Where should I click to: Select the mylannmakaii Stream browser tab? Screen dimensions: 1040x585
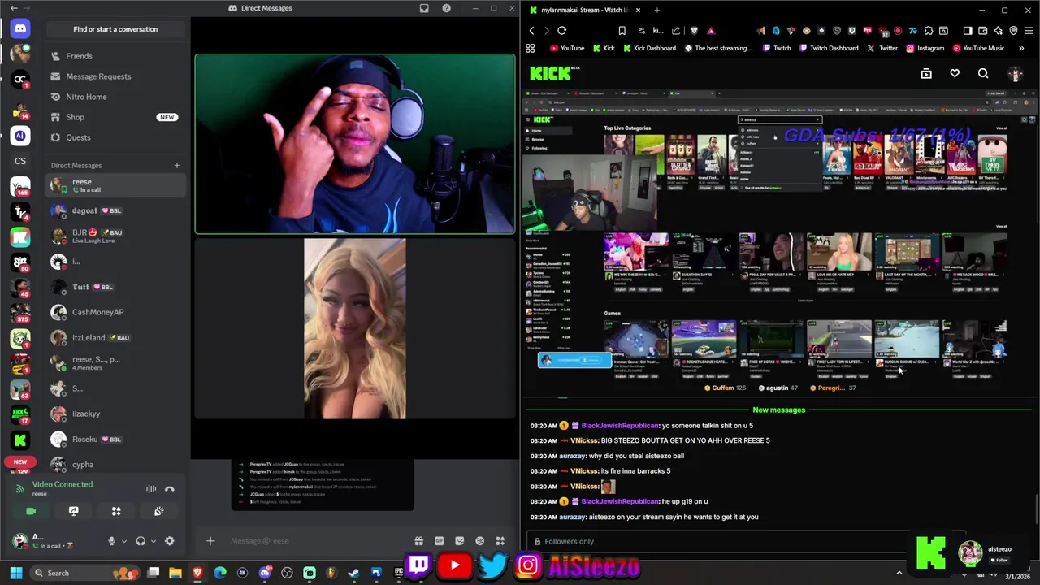585,10
